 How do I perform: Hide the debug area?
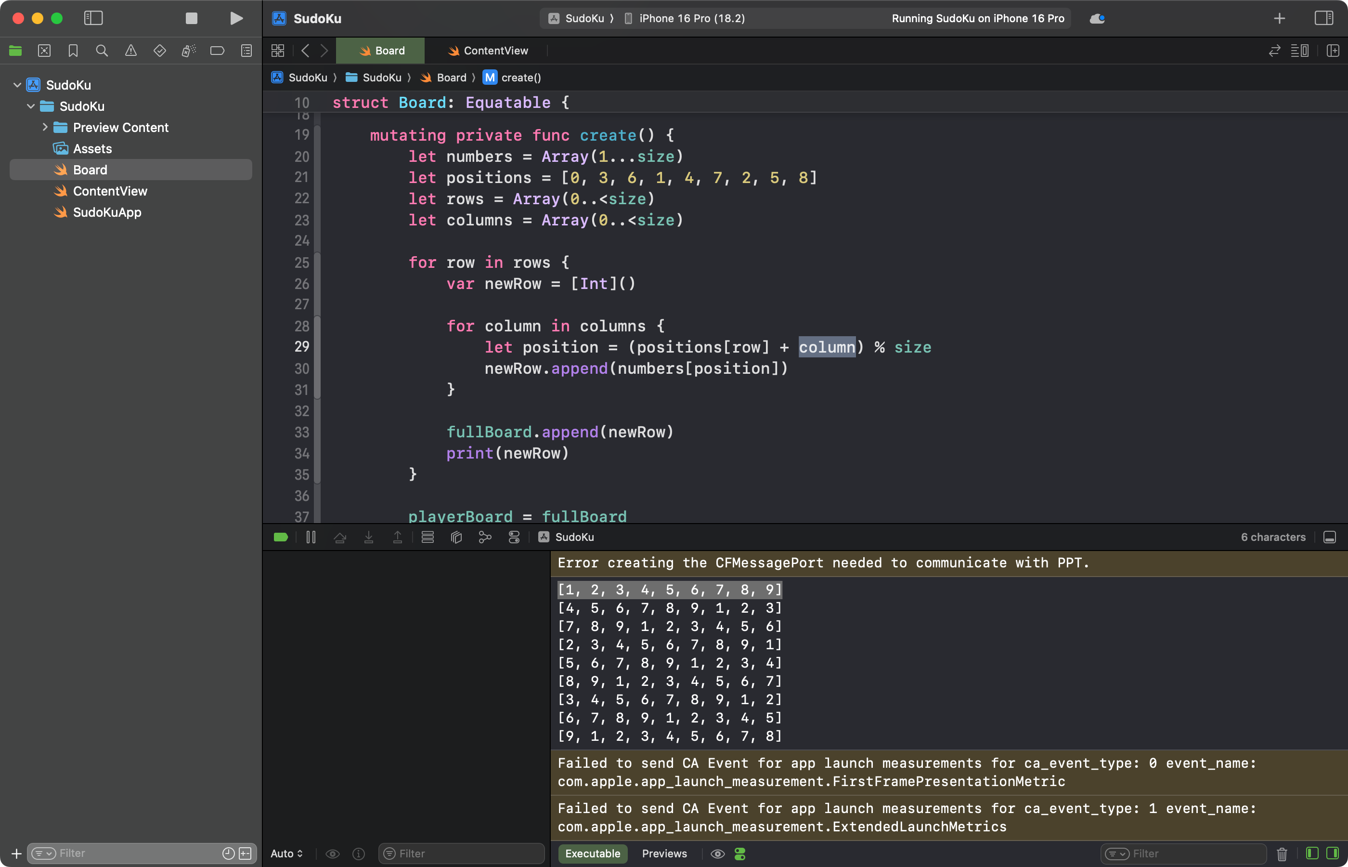coord(1329,537)
